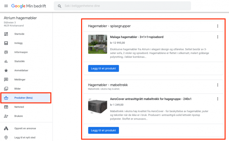Click the Informasjon storefront icon
The image size is (229, 141).
pyautogui.click(x=6, y=52)
